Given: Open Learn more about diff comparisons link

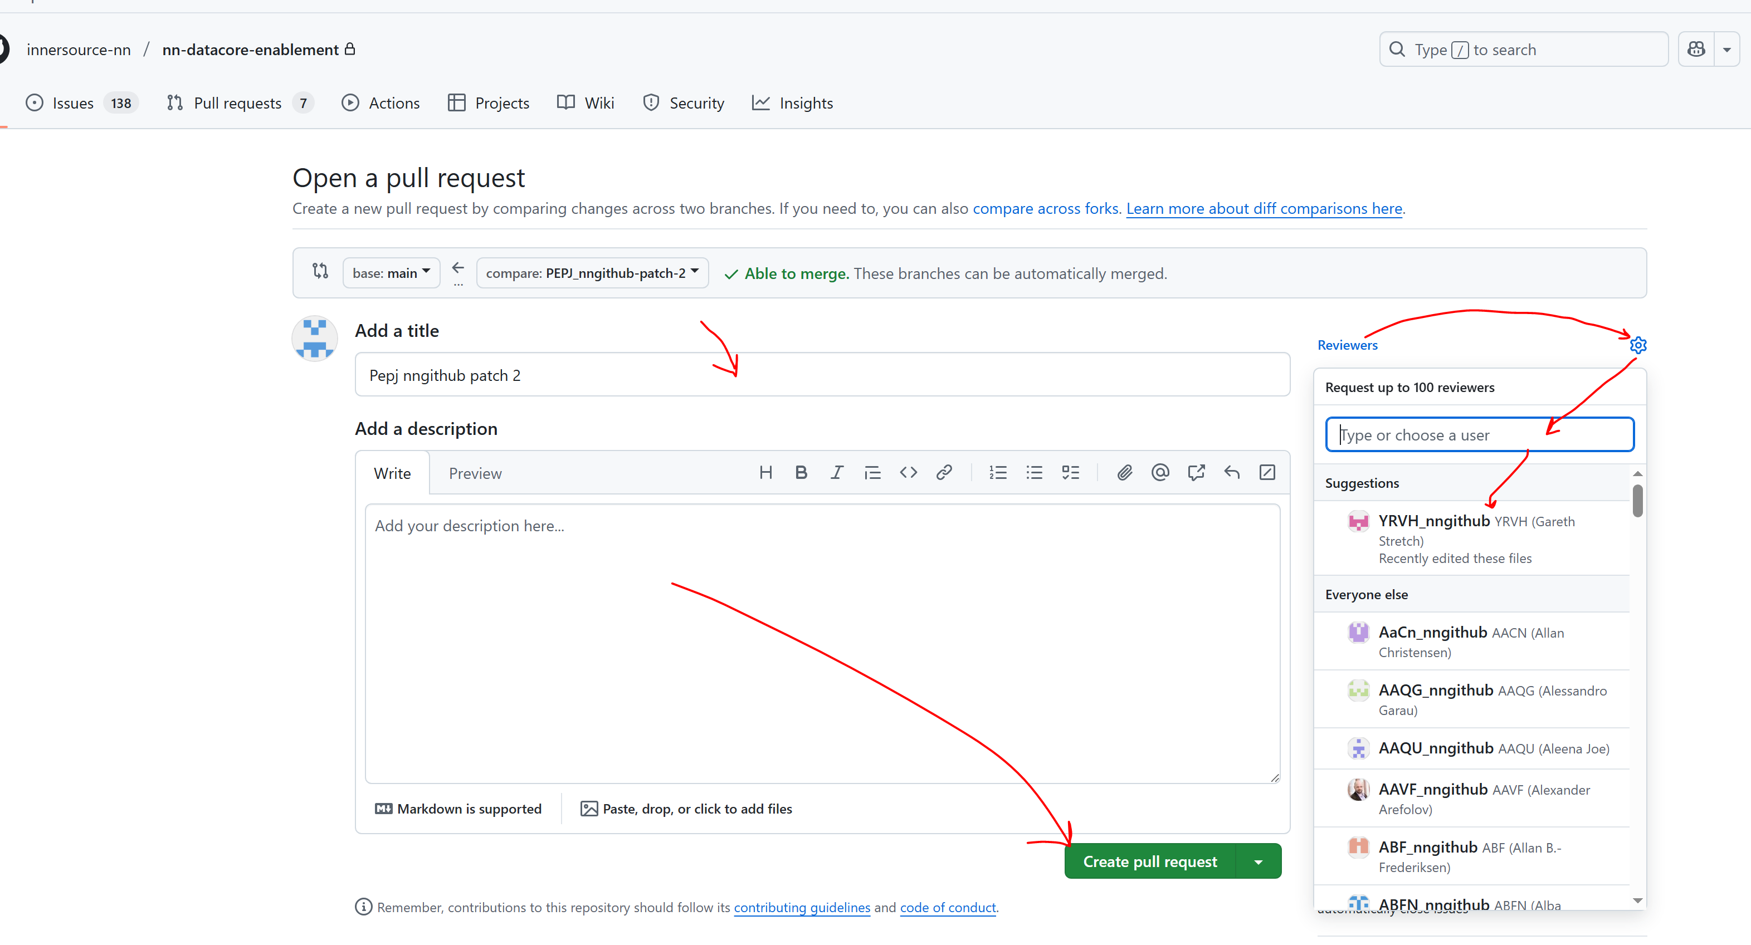Looking at the screenshot, I should tap(1264, 209).
